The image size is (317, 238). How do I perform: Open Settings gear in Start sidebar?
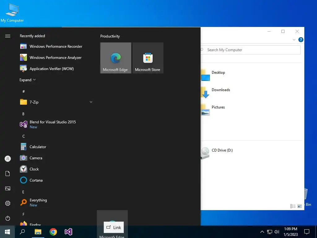click(8, 203)
